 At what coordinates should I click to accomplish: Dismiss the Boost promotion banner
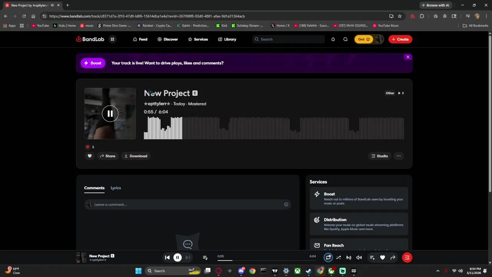(x=408, y=57)
